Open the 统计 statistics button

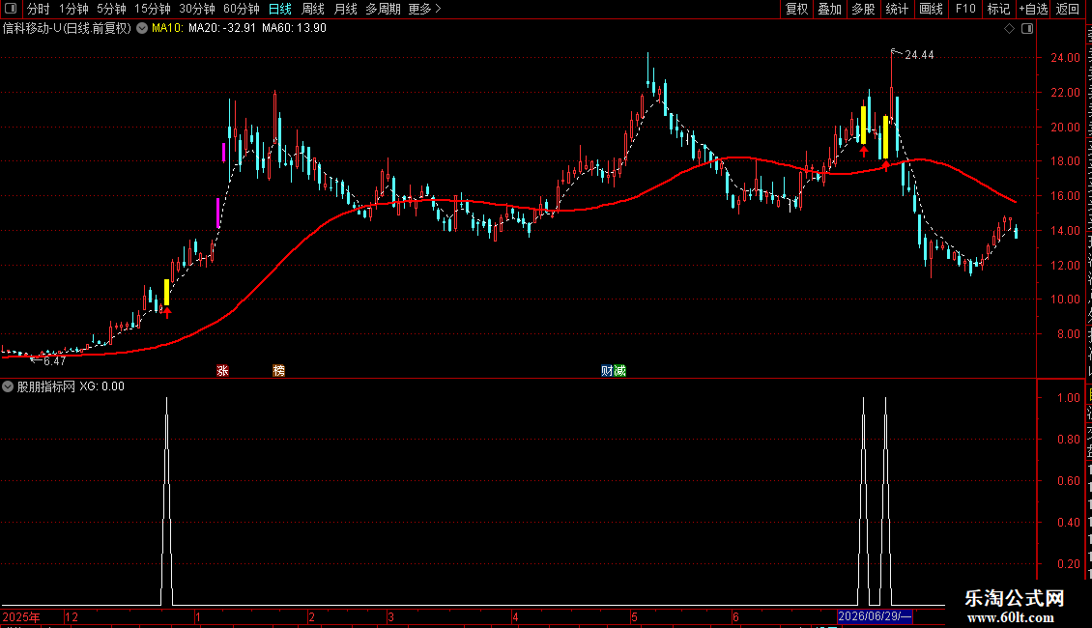point(896,9)
